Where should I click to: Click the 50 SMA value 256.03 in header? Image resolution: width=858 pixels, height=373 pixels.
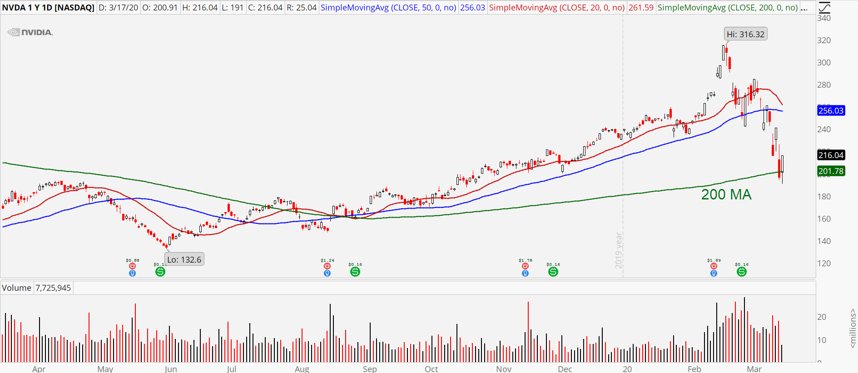(472, 8)
